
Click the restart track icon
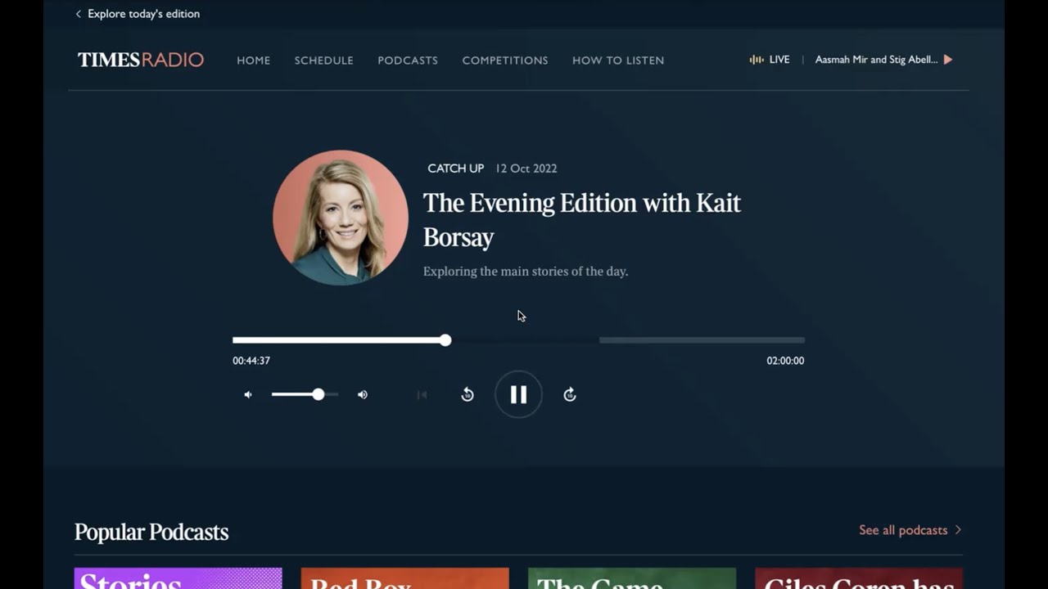[422, 395]
